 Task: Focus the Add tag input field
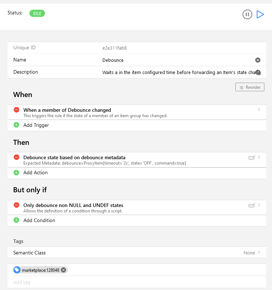click(137, 282)
